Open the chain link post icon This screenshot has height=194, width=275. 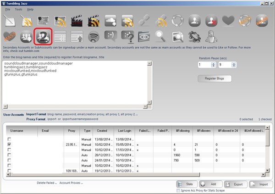[x=144, y=20]
